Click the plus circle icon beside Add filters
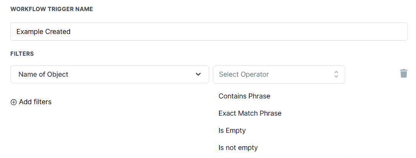The image size is (416, 158). [14, 102]
